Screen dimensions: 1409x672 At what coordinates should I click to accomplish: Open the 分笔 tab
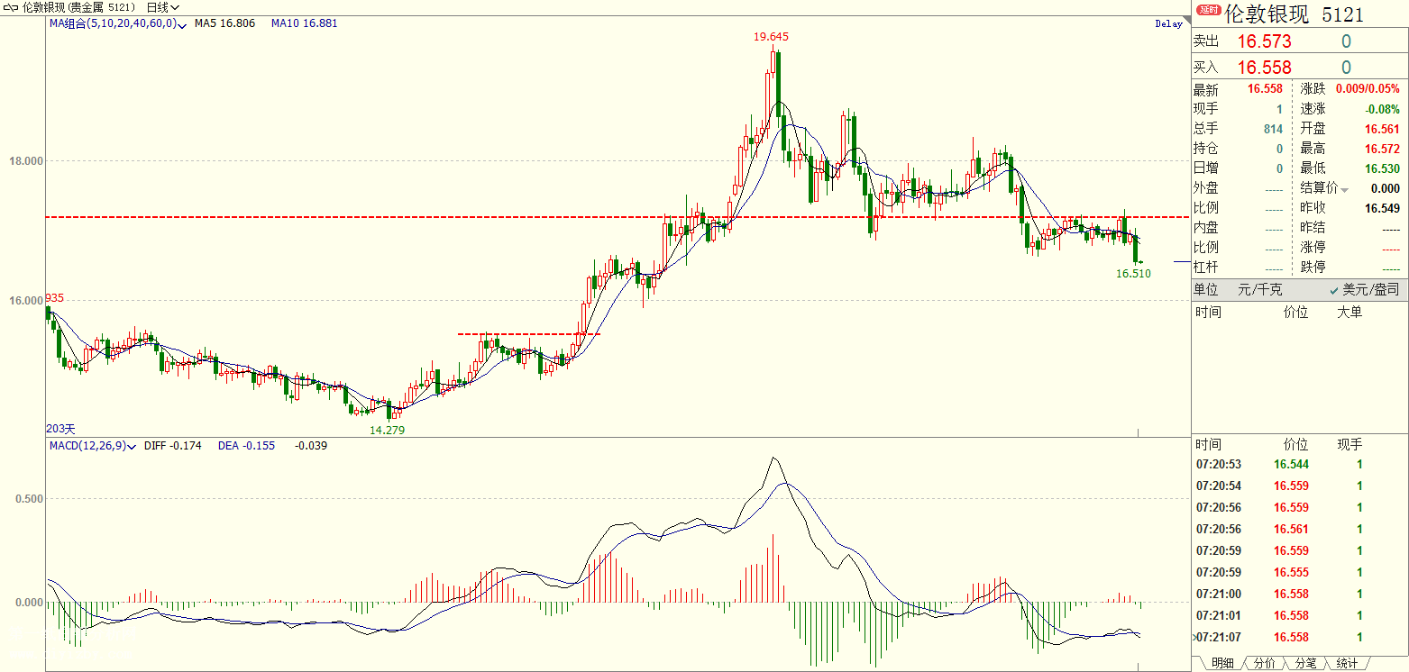(1304, 663)
